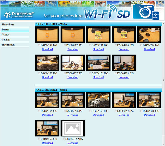Click the placeholder image icon for DSC05349.ARW
The height and width of the screenshot is (146, 165).
[x=73, y=128]
